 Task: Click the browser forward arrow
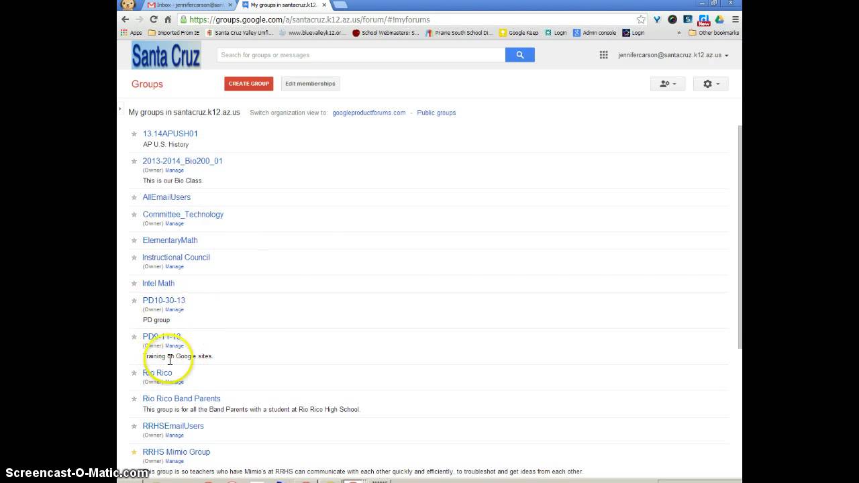139,19
